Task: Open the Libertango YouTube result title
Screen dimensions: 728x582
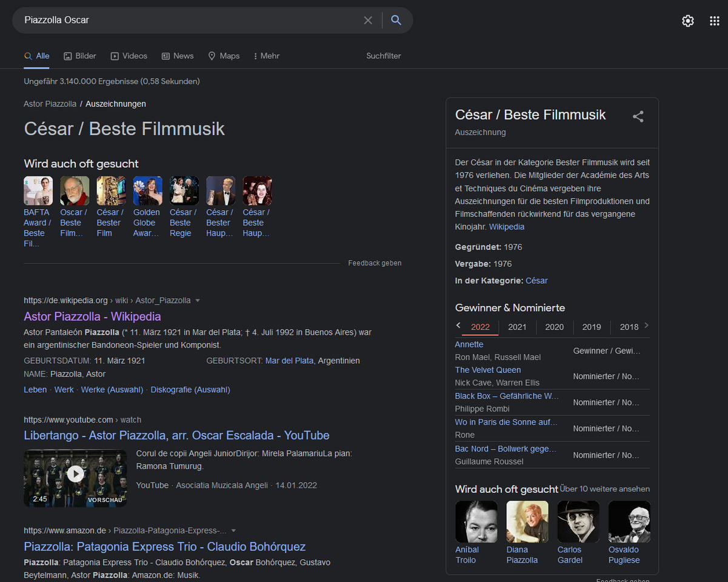Action: click(176, 435)
